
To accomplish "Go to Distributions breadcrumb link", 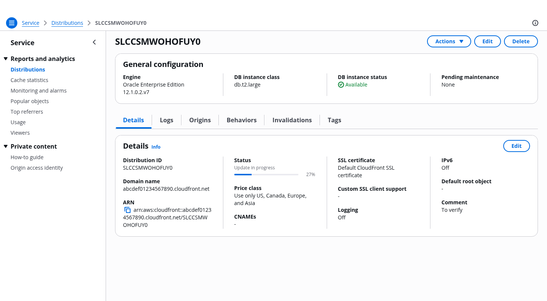I will (x=67, y=23).
